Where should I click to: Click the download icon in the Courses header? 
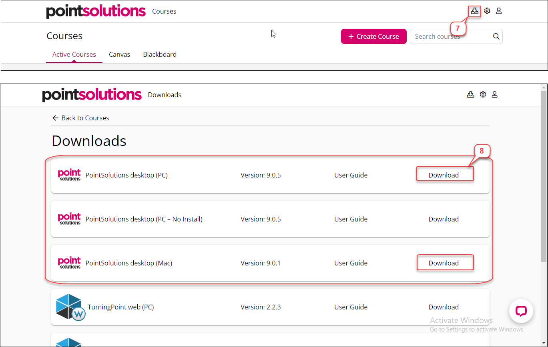tap(474, 11)
